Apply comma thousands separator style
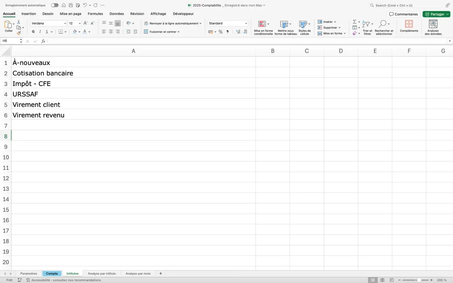Viewport: 453px width, 283px height. (227, 32)
